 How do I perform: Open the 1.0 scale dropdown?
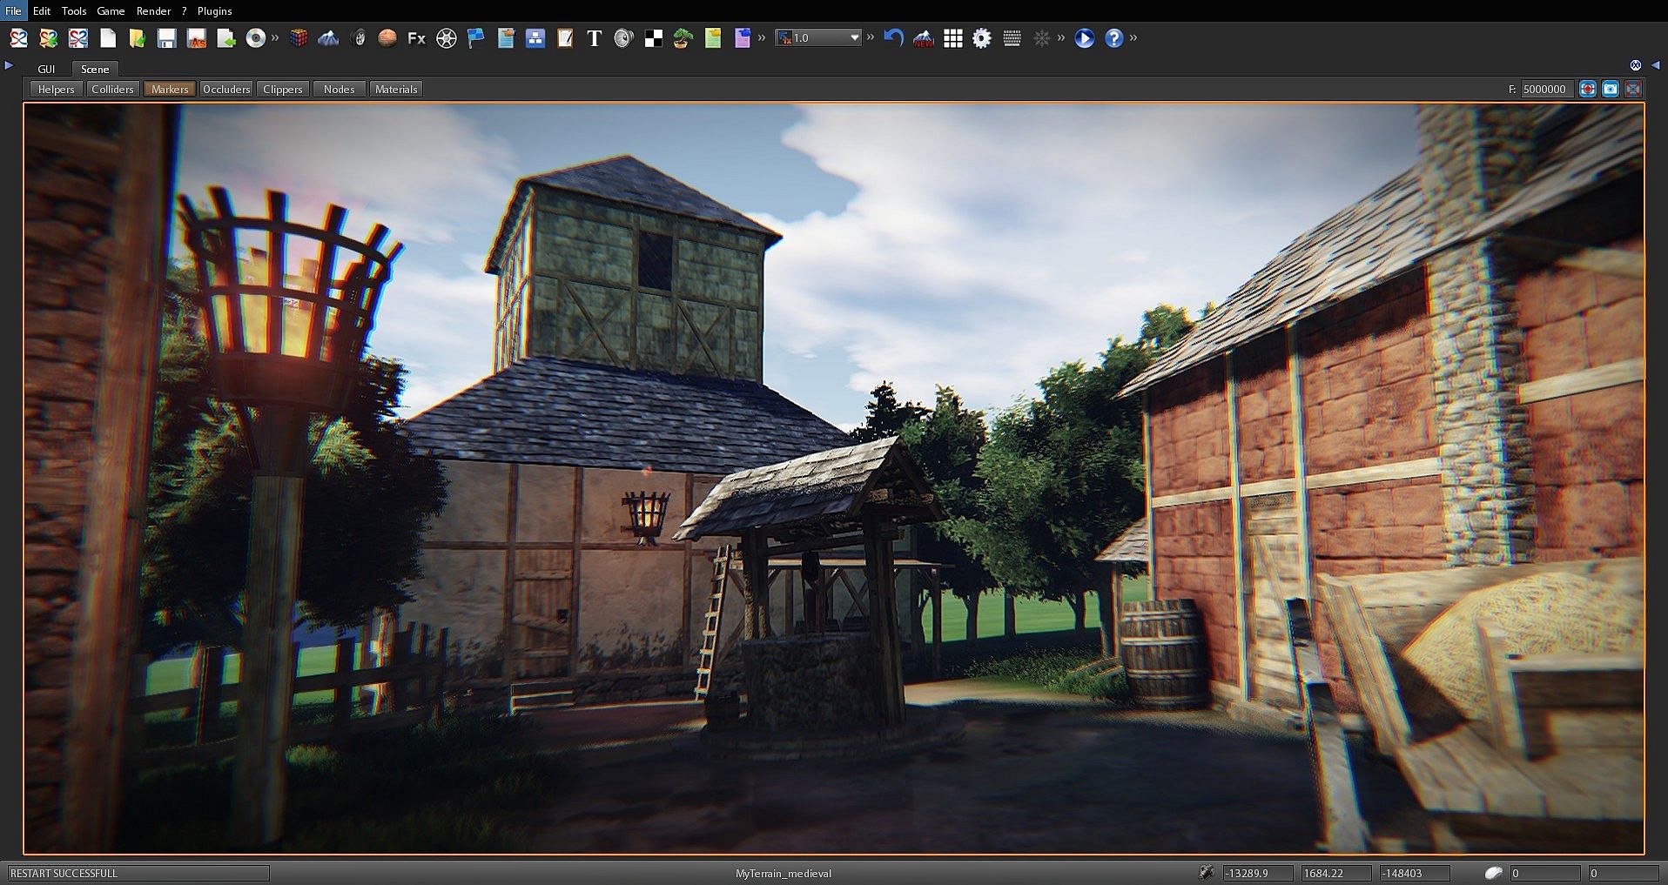coord(854,37)
